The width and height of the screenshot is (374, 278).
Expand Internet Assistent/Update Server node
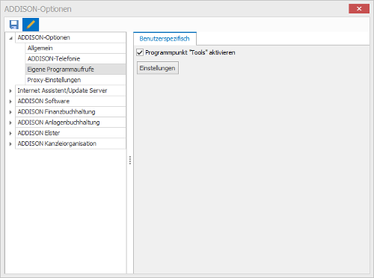[10, 91]
